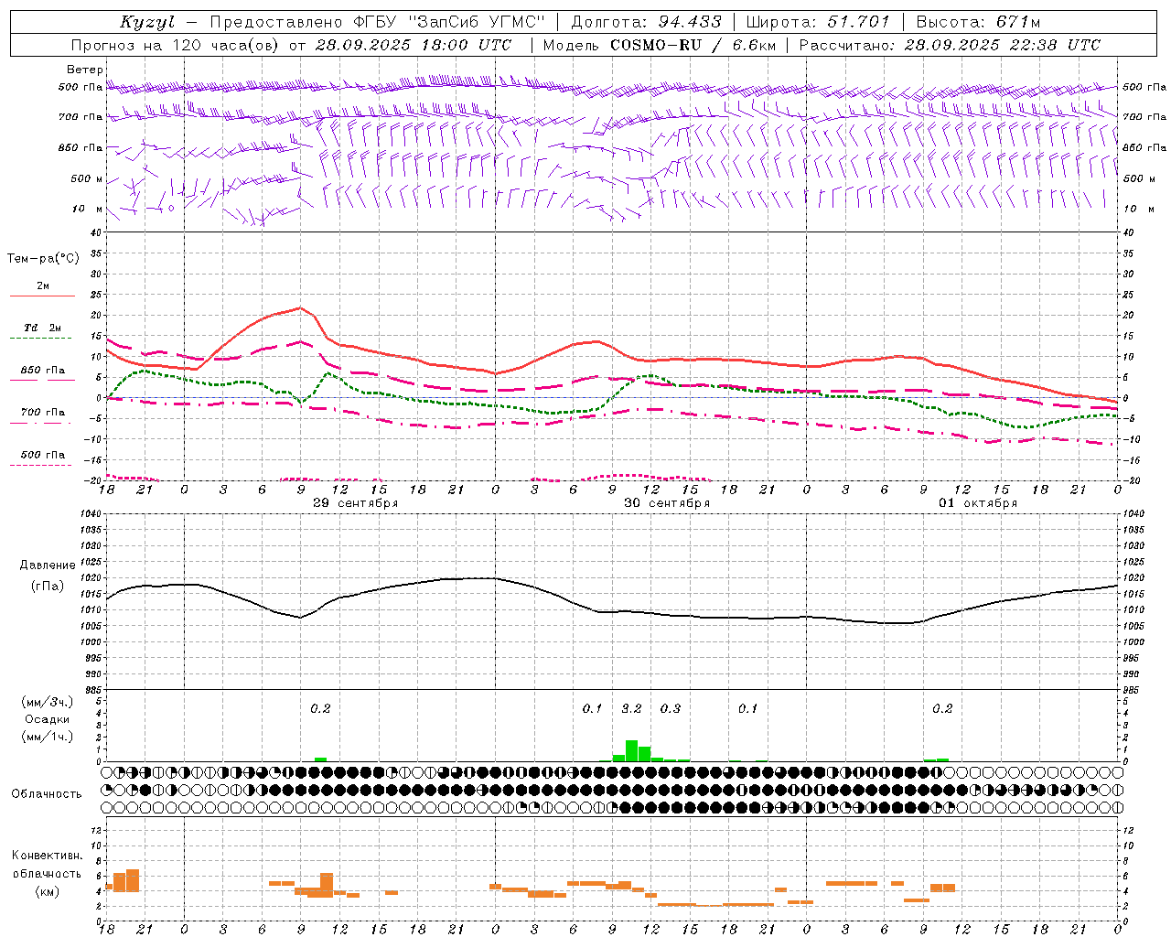This screenshot has height=937, width=1171.
Task: Click the "Рассчитано: 28.09.2025 22:38 UTC" text
Action: tap(950, 45)
